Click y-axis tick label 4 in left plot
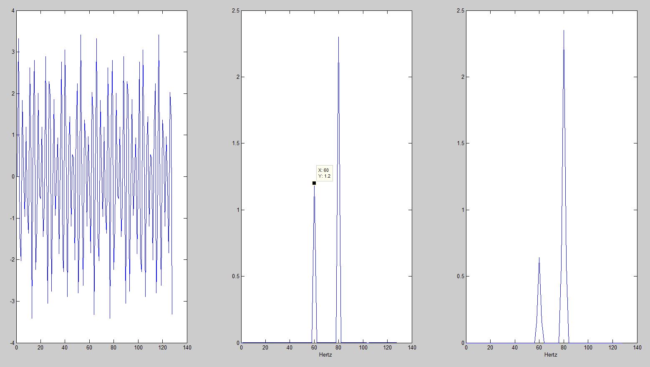 click(13, 11)
